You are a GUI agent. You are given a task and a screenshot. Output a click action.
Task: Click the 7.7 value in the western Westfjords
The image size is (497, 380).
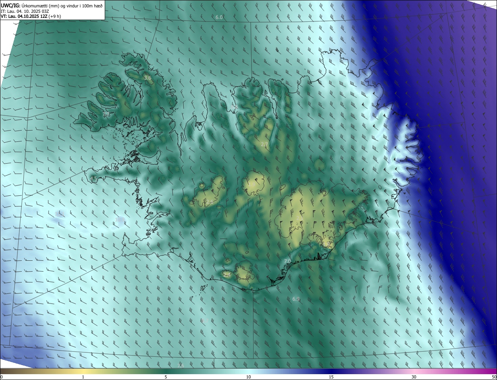tap(106, 114)
